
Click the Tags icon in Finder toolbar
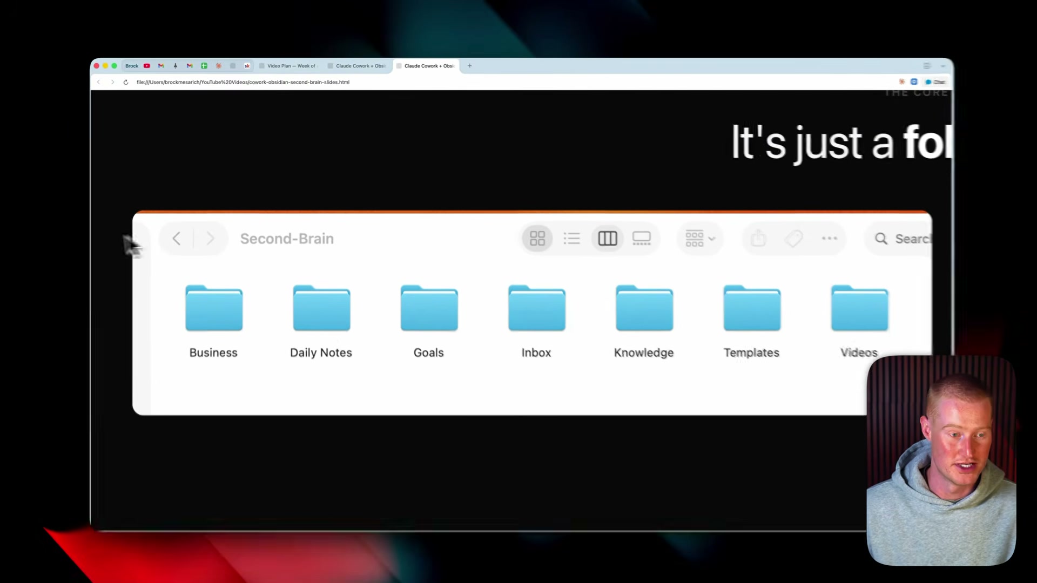pyautogui.click(x=793, y=239)
